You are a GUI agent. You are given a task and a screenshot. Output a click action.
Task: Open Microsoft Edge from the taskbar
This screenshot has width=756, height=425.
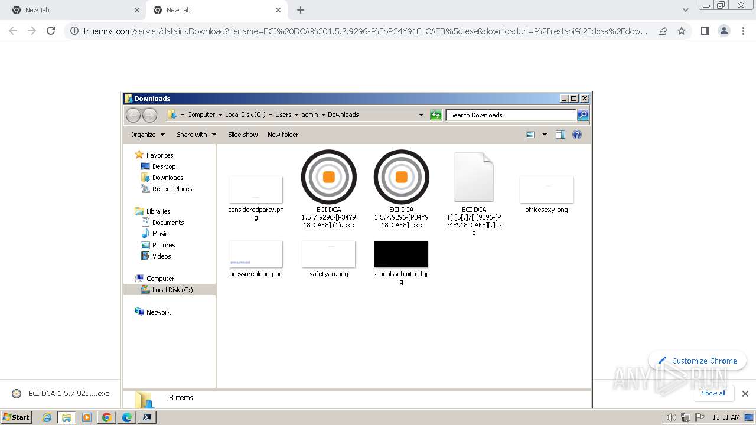(127, 417)
